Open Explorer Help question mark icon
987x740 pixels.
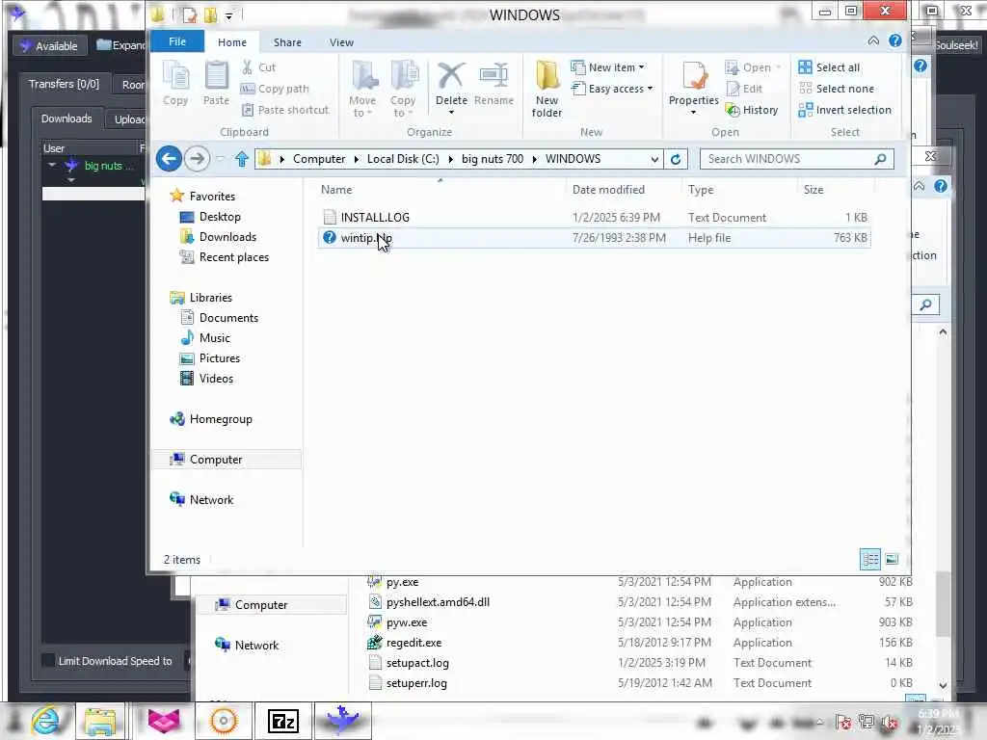point(895,40)
